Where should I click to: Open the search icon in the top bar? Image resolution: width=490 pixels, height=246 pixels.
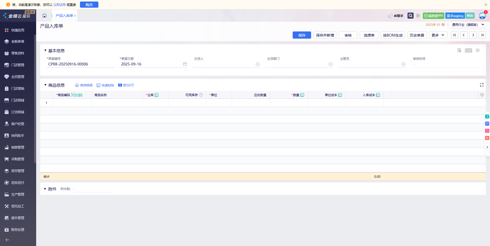(410, 16)
